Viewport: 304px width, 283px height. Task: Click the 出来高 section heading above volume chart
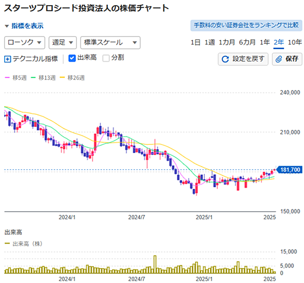(13, 232)
